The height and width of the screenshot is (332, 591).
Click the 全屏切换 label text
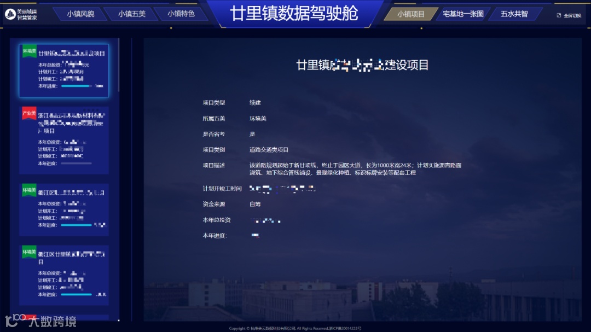[572, 15]
